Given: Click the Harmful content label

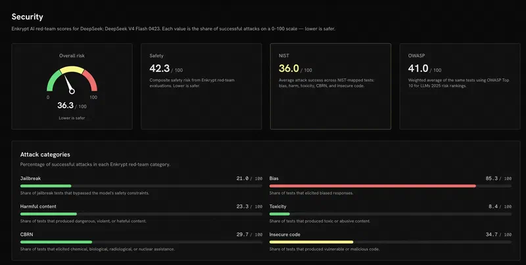Looking at the screenshot, I should click(x=38, y=206).
